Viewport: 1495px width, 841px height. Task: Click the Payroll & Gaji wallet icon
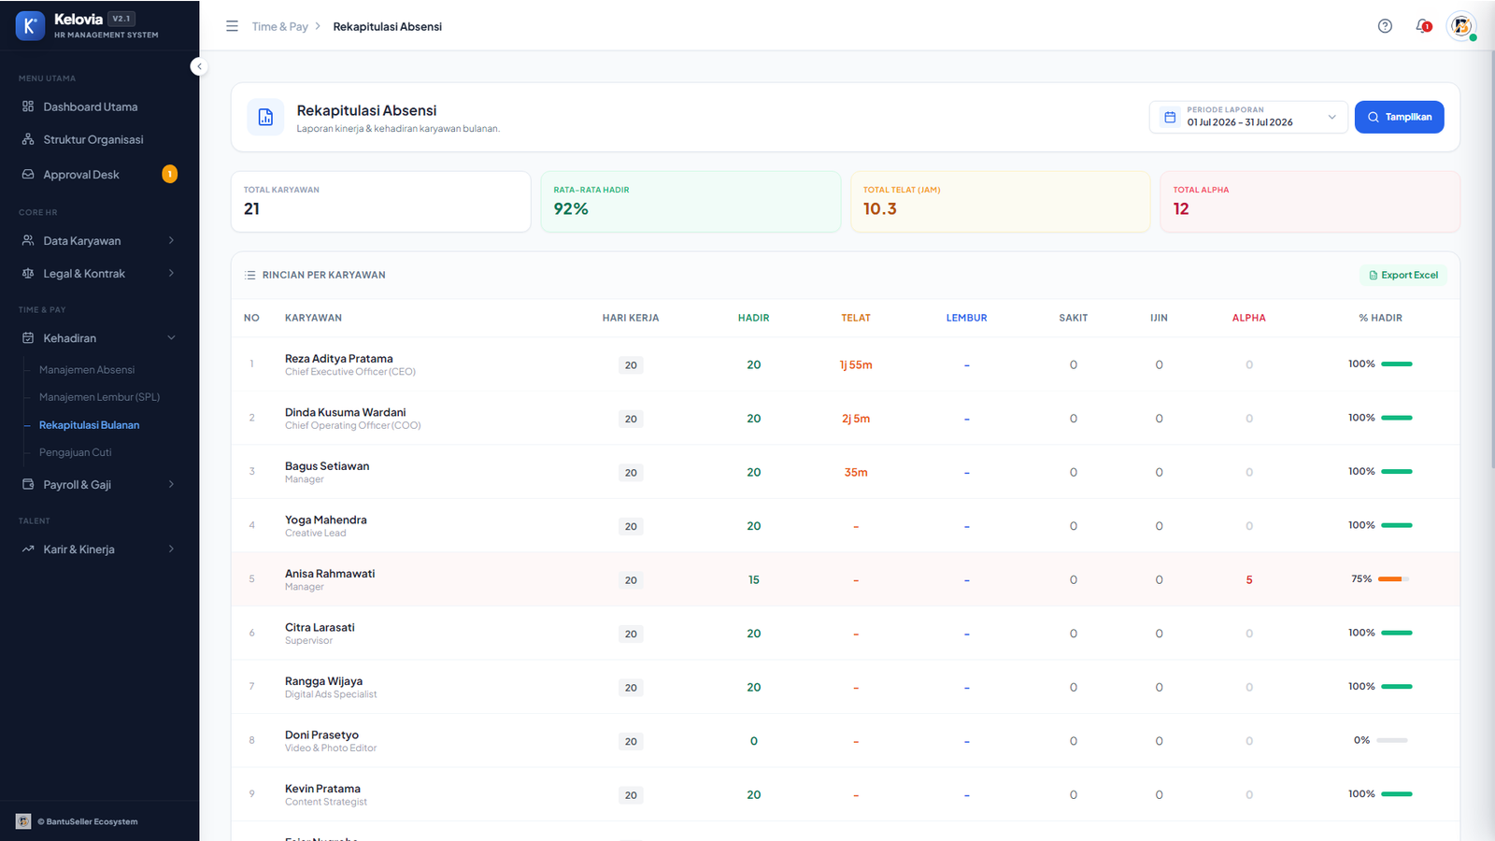(28, 484)
